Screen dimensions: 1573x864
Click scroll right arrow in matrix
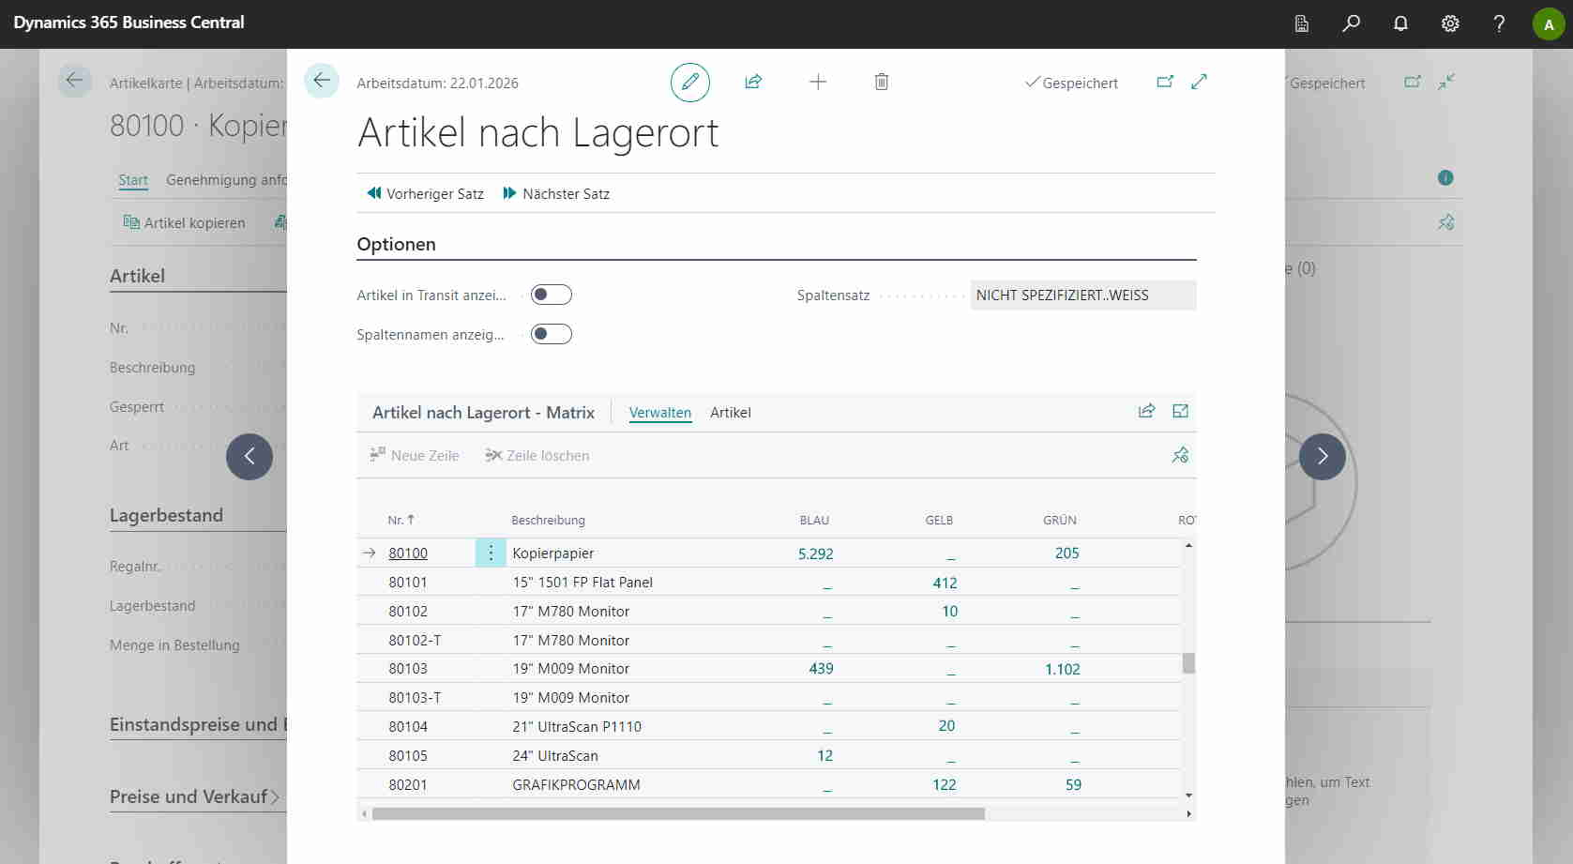[1188, 814]
